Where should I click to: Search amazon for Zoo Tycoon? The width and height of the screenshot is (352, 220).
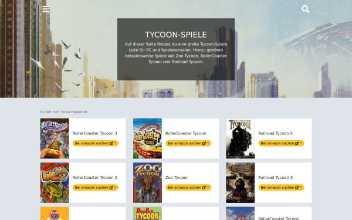pyautogui.click(x=188, y=188)
